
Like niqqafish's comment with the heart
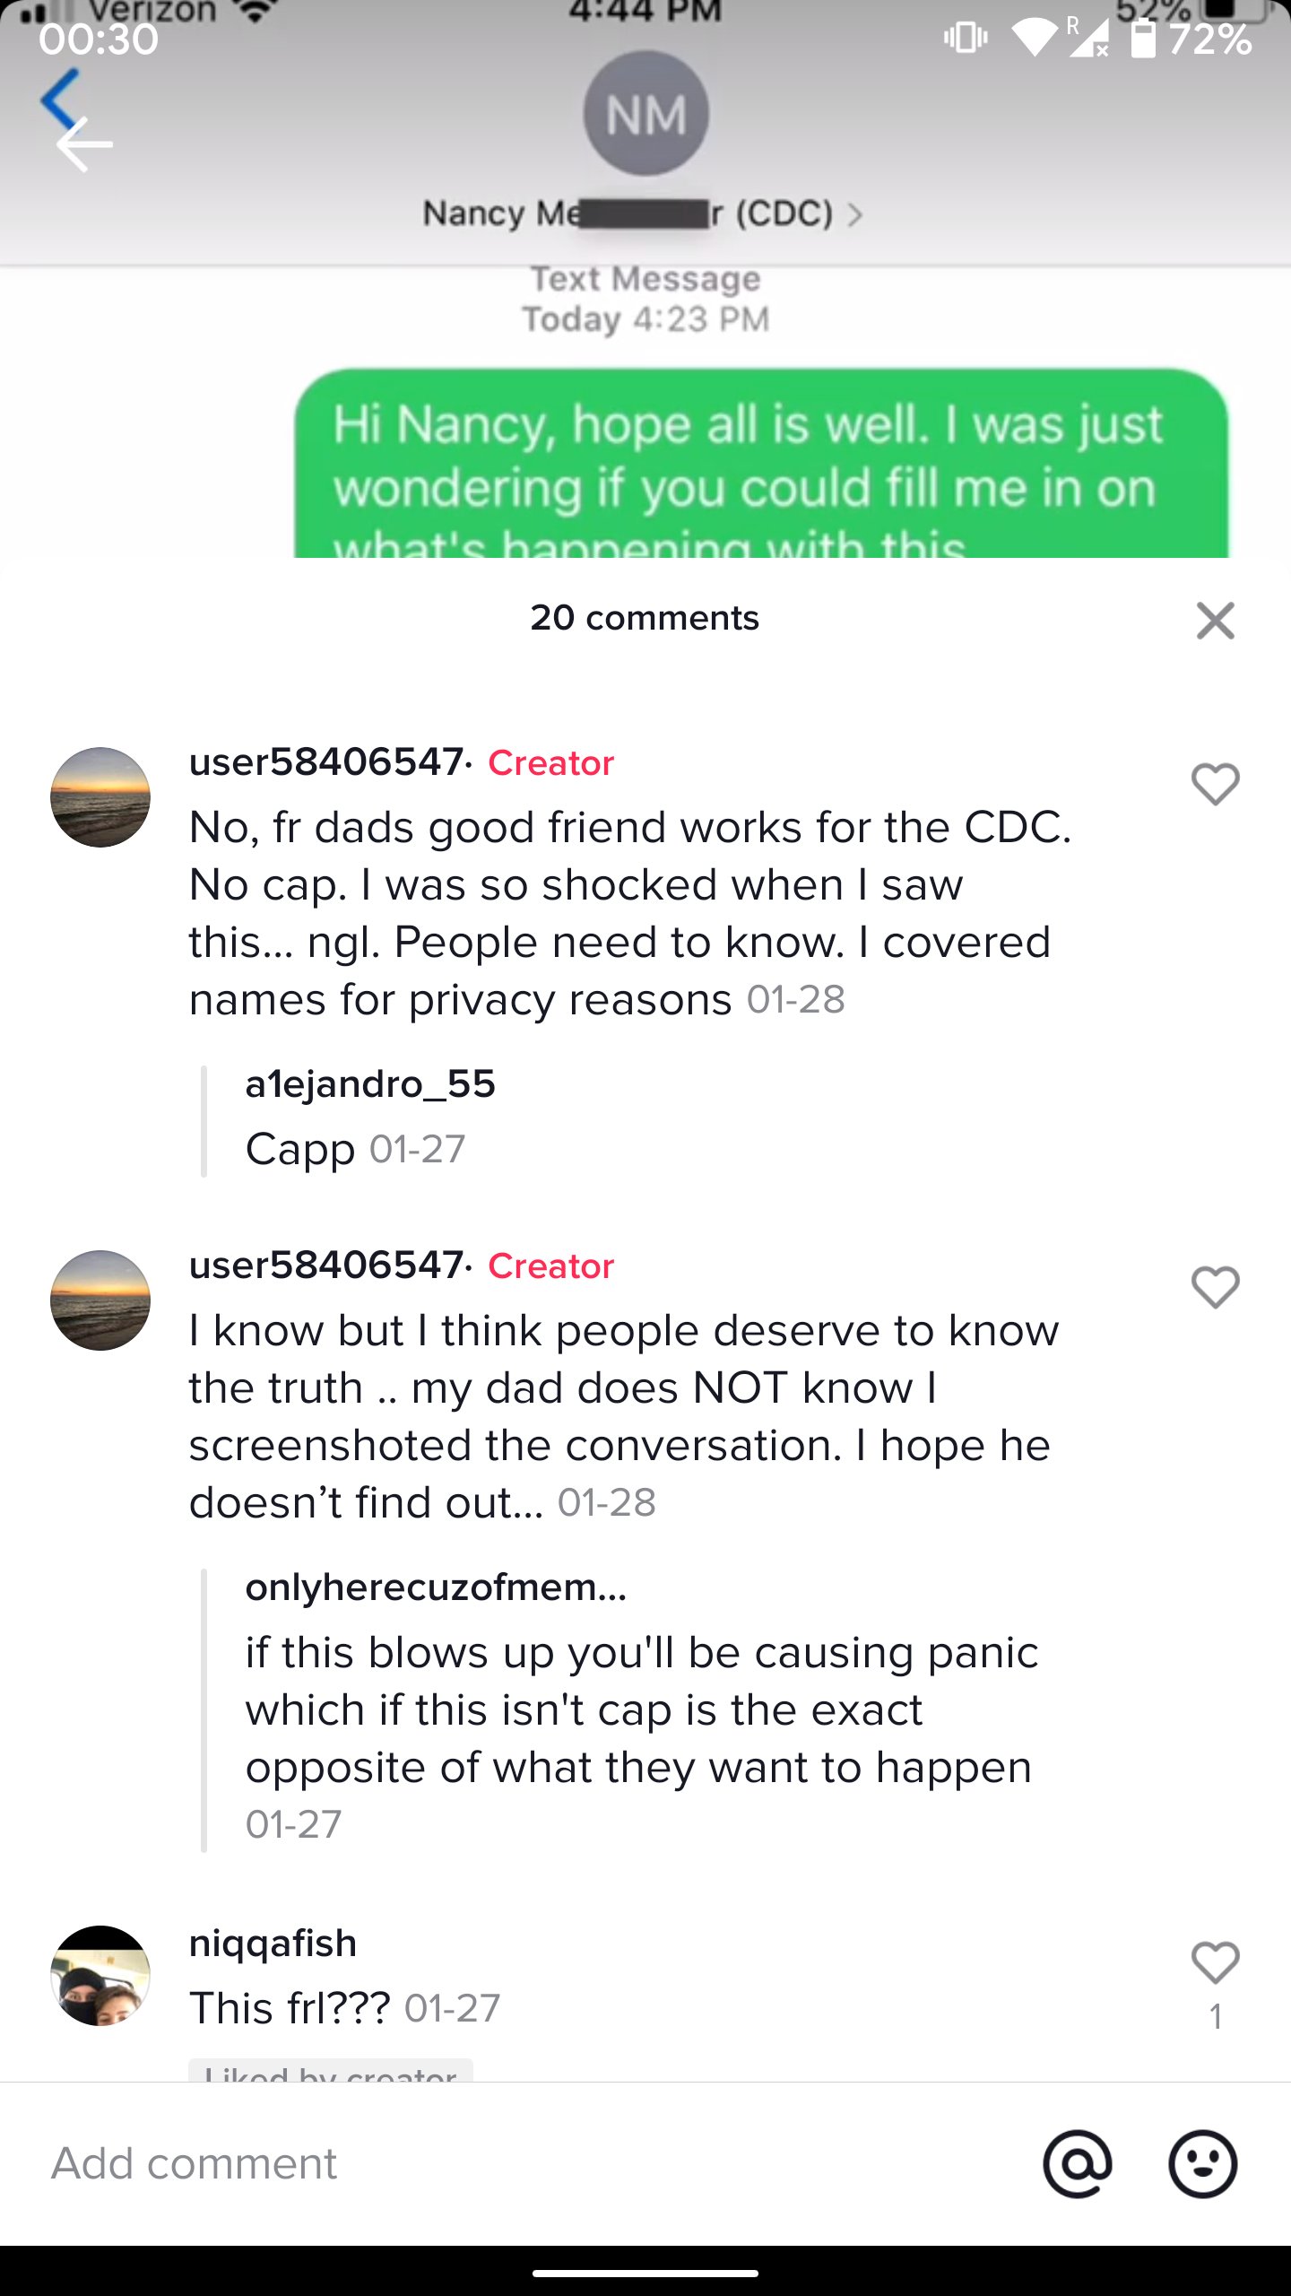(x=1215, y=1962)
